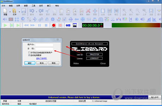This screenshot has width=162, height=106.
Task: Expand dropdown arrow next to 打开
Action: click(x=19, y=12)
